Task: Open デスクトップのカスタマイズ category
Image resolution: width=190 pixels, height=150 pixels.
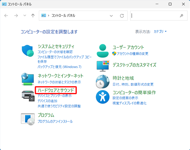Action: click(135, 65)
